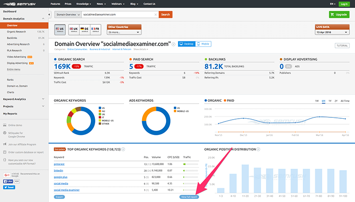Viewport: 355px width, 202px height.
Task: Open Contact Us page
Action: pyautogui.click(x=149, y=4)
